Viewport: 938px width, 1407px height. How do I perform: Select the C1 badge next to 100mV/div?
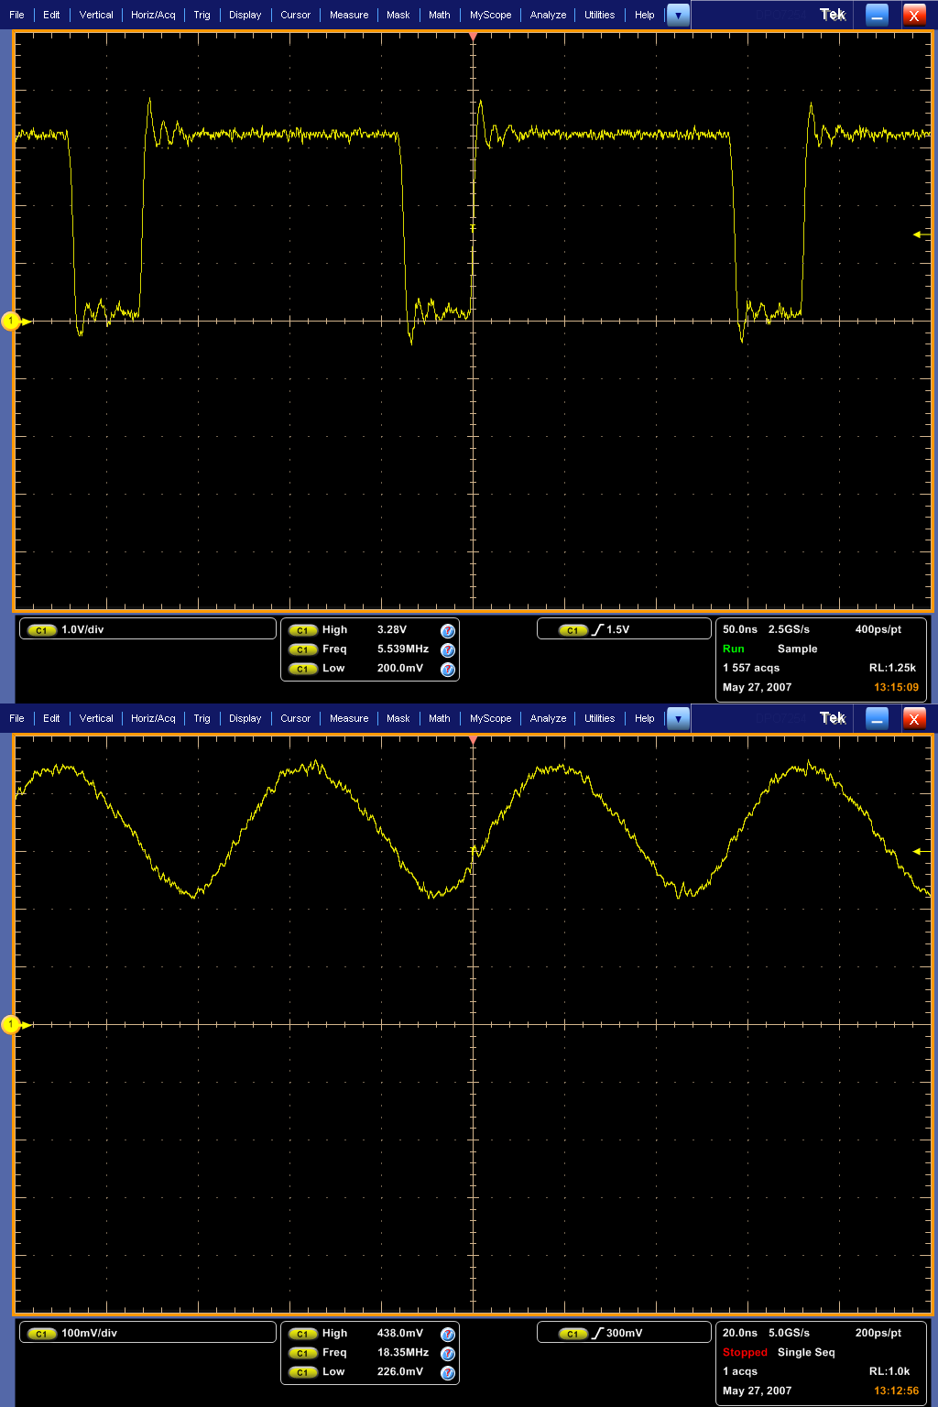coord(41,1334)
